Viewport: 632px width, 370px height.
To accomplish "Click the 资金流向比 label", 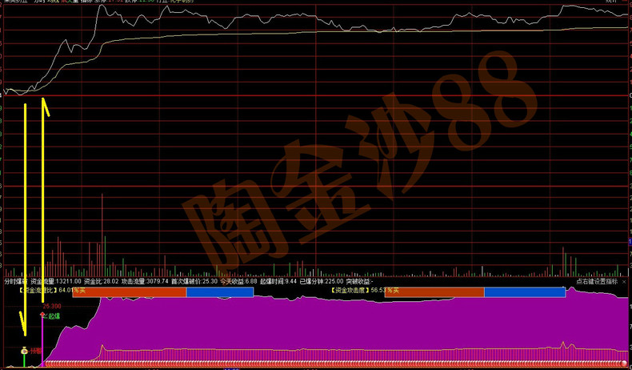I will tap(38, 292).
